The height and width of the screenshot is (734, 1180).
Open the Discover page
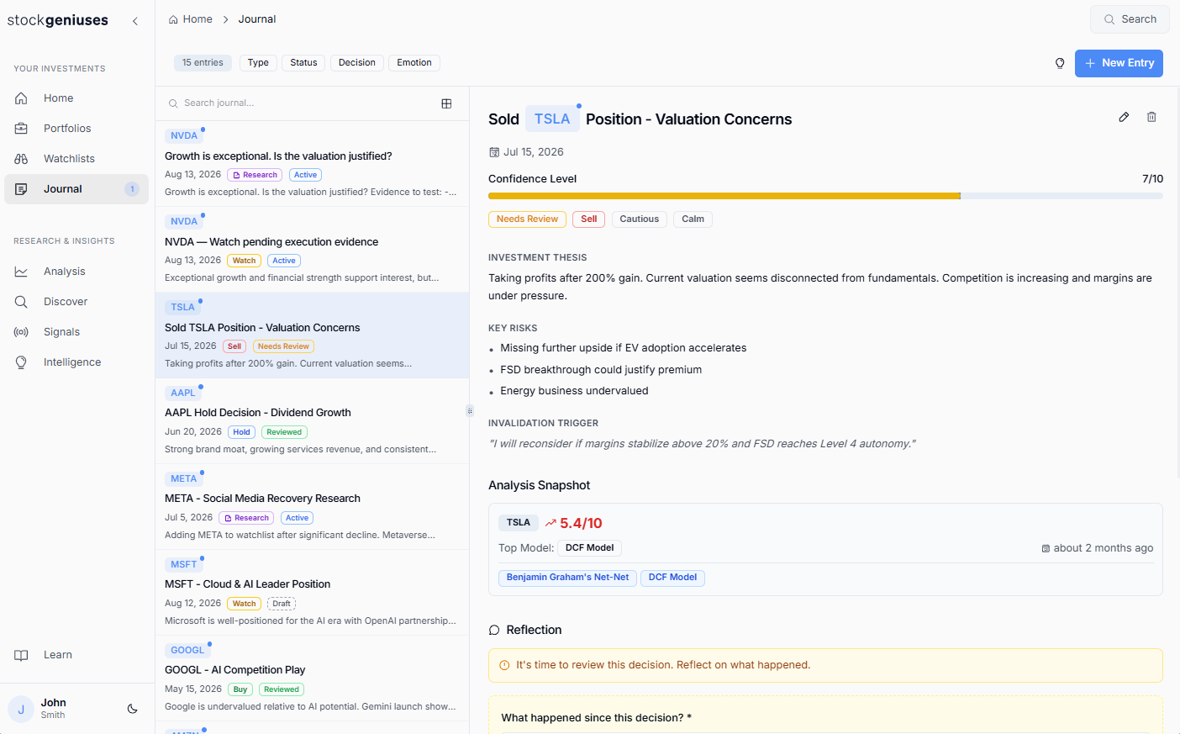76,302
